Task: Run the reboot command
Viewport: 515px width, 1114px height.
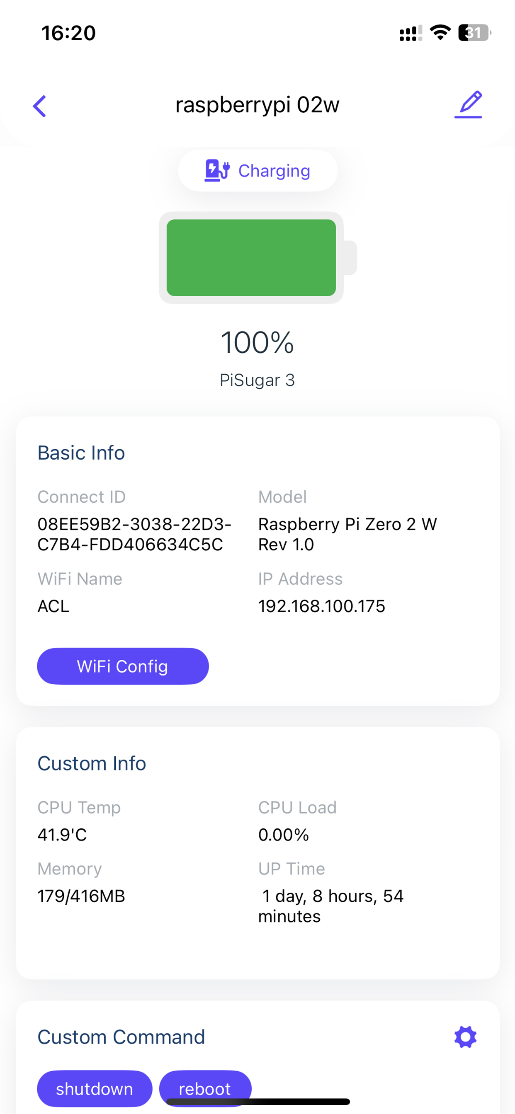Action: [205, 1088]
